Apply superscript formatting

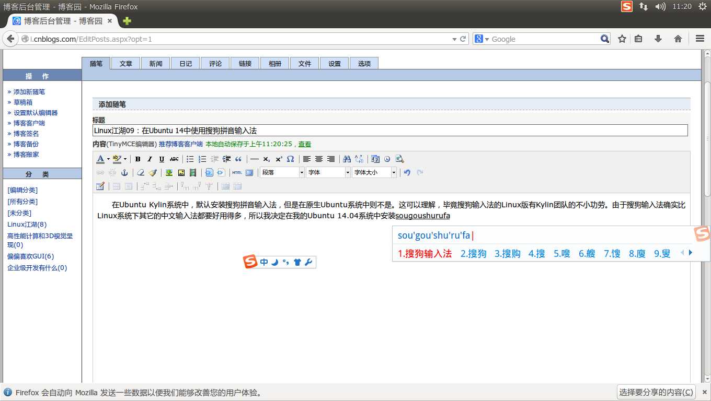point(279,159)
